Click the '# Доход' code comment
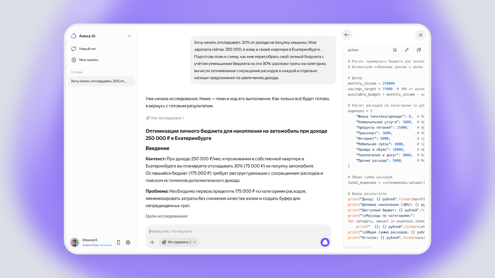Image resolution: width=495 pixels, height=278 pixels. pos(355,77)
